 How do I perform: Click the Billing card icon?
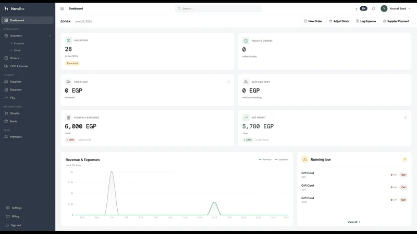(x=8, y=216)
